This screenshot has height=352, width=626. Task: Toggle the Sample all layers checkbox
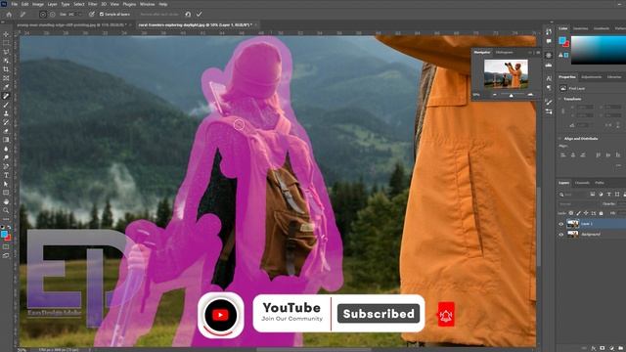coord(102,15)
